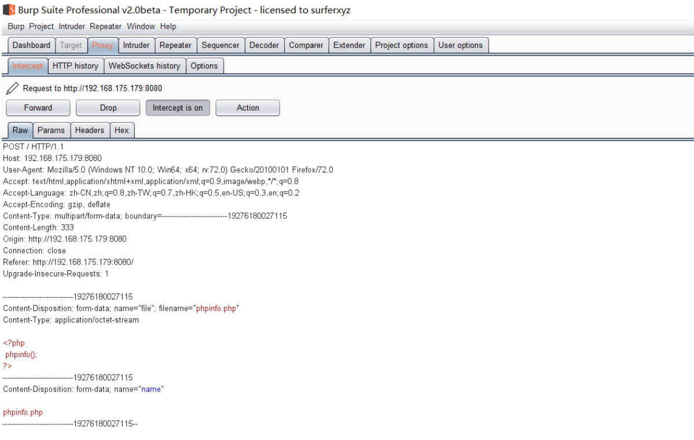Viewport: 694px width, 440px height.
Task: Drop the intercepted request
Action: click(x=108, y=108)
